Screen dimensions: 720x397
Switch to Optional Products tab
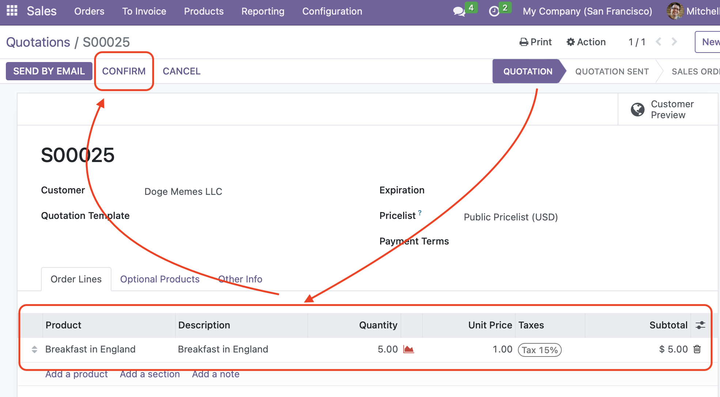[160, 279]
